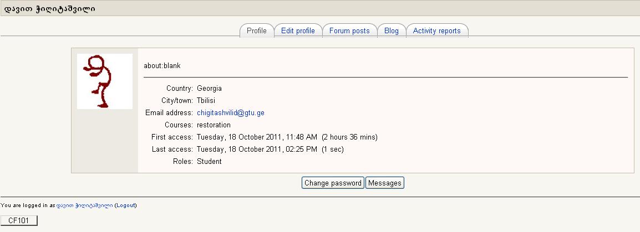Screen dimensions: 640x232
Task: Click the First access date text
Action: [x=257, y=137]
